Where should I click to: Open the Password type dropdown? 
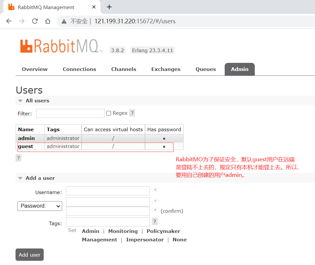coord(40,206)
